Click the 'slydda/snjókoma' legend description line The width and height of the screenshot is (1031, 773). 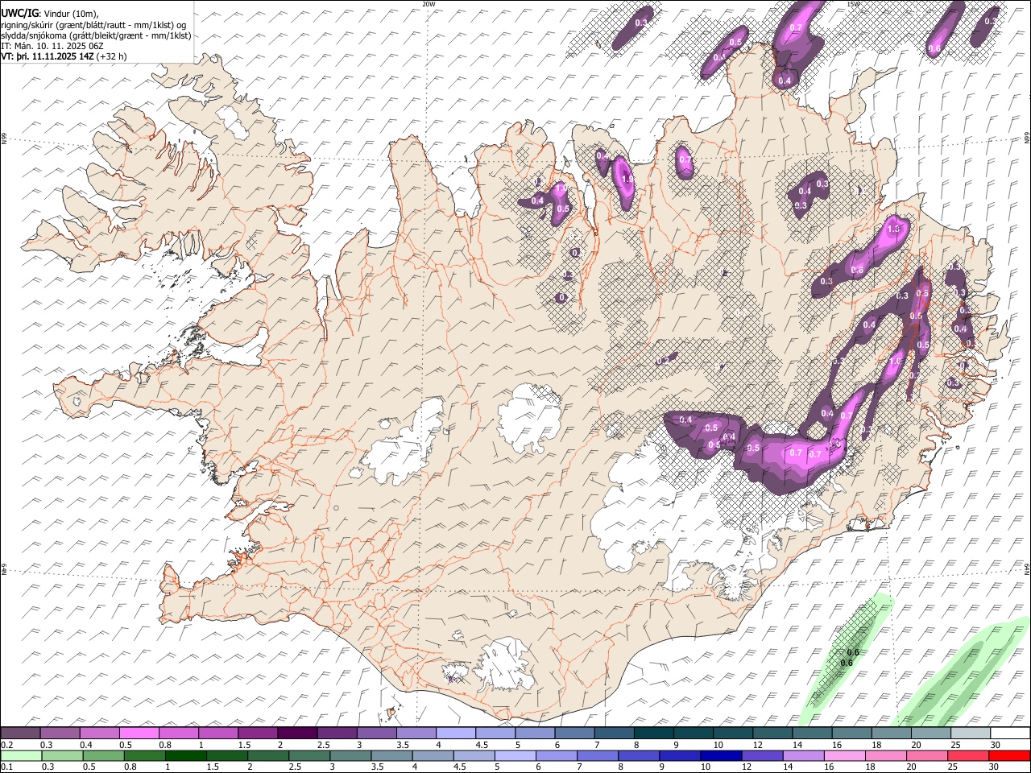pyautogui.click(x=96, y=35)
